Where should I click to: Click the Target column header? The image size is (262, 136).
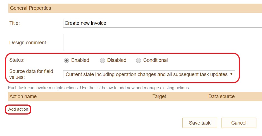159,96
